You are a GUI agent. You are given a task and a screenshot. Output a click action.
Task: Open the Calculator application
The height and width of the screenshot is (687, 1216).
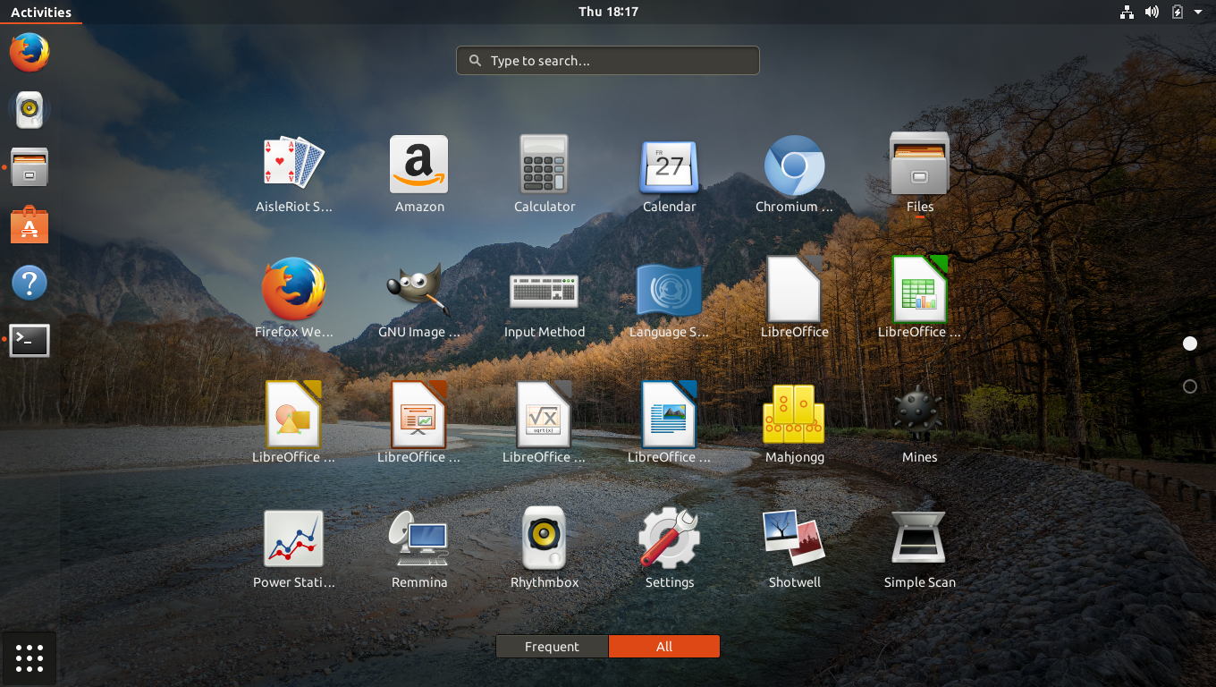545,165
